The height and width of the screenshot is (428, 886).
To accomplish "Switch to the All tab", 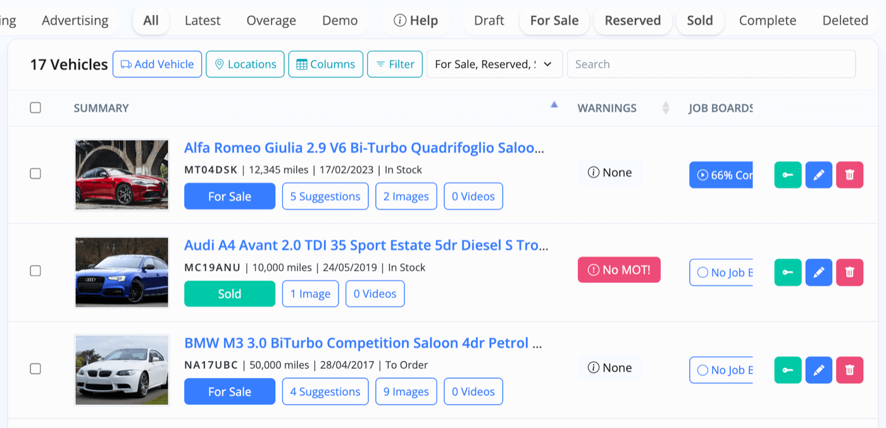I will point(151,20).
